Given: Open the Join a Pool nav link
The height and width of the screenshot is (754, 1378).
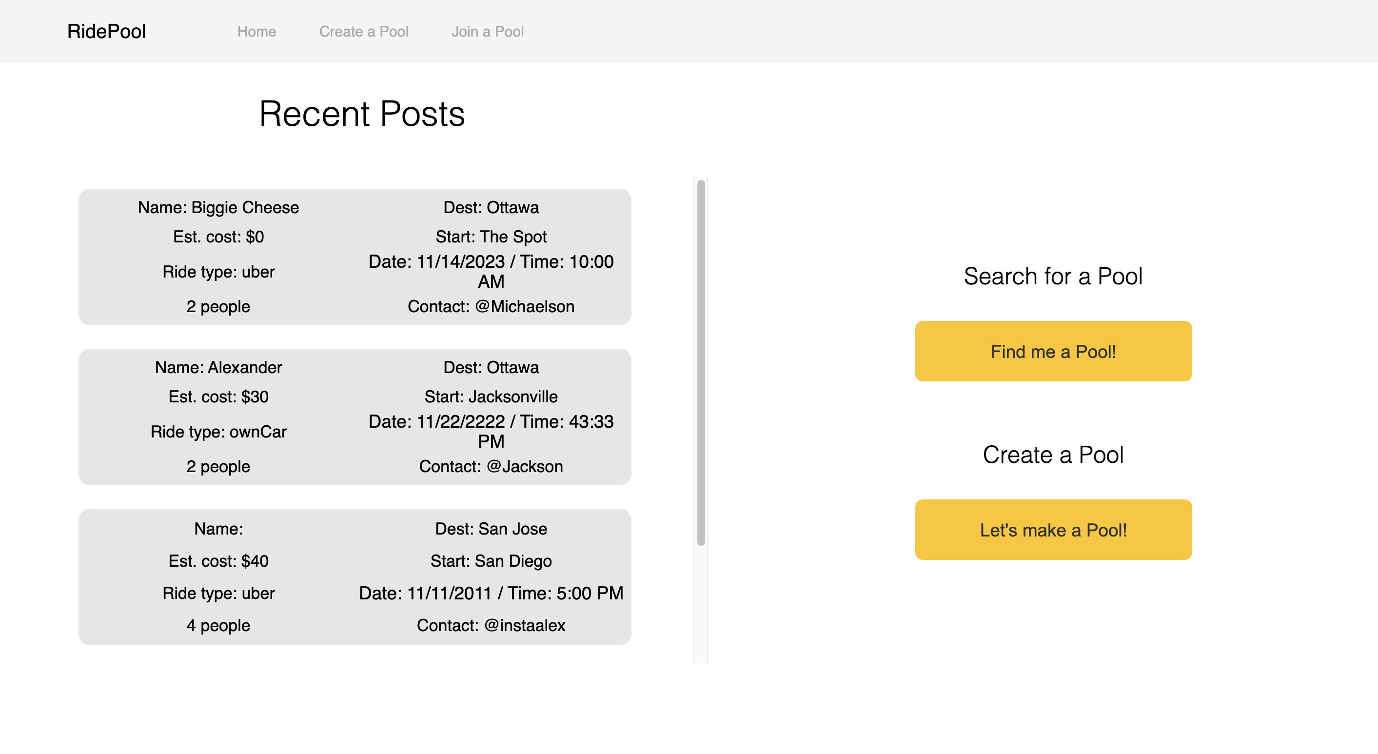Looking at the screenshot, I should pos(487,32).
